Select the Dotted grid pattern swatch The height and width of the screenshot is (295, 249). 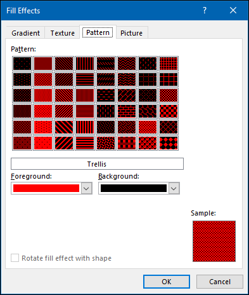point(148,79)
